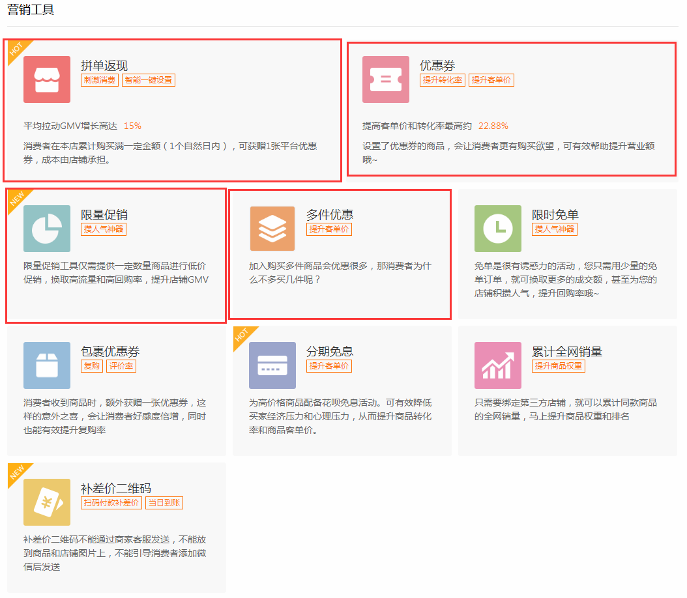Click the 限量促销 title
The height and width of the screenshot is (598, 687).
click(x=104, y=215)
